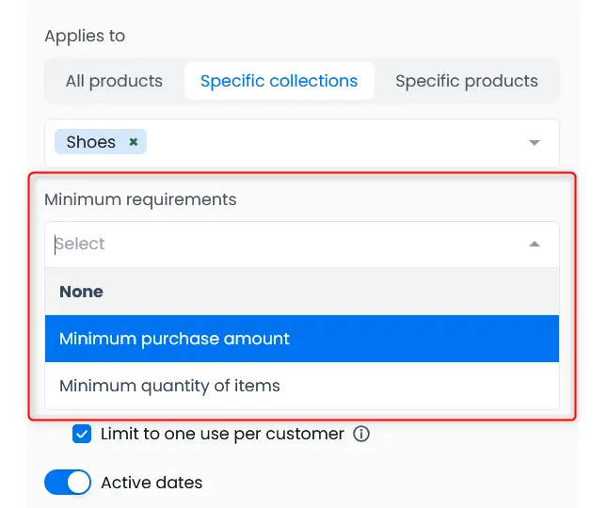
Task: Switch to the All products tab
Action: 114,81
